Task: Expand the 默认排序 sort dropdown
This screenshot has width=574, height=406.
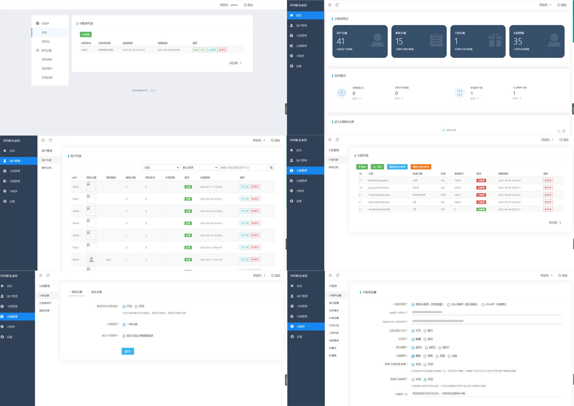Action: pyautogui.click(x=200, y=168)
